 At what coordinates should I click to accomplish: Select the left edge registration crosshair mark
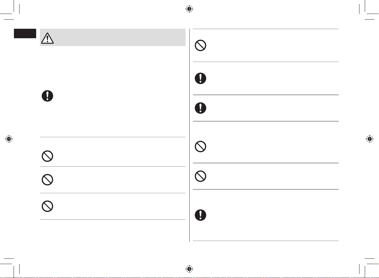pyautogui.click(x=9, y=139)
